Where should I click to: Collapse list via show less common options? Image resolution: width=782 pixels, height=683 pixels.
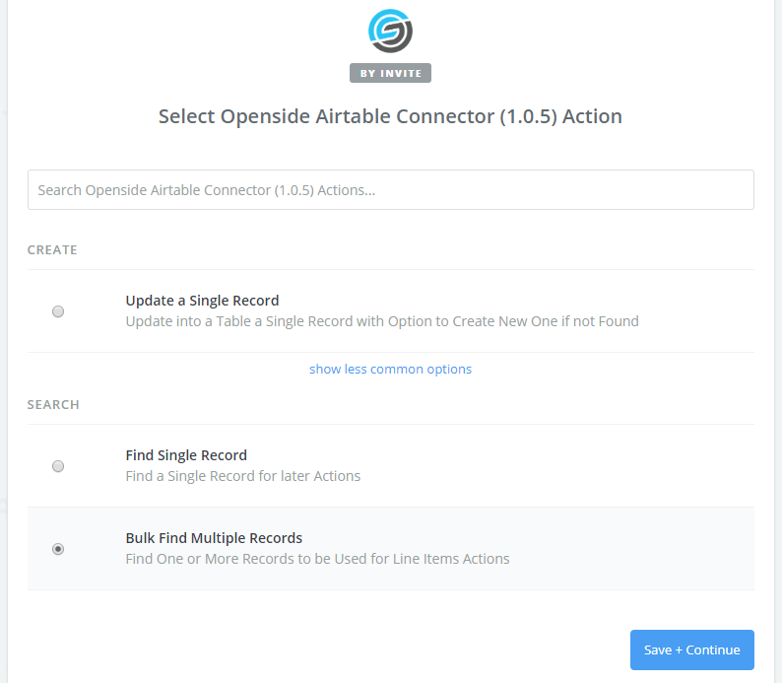pyautogui.click(x=390, y=370)
